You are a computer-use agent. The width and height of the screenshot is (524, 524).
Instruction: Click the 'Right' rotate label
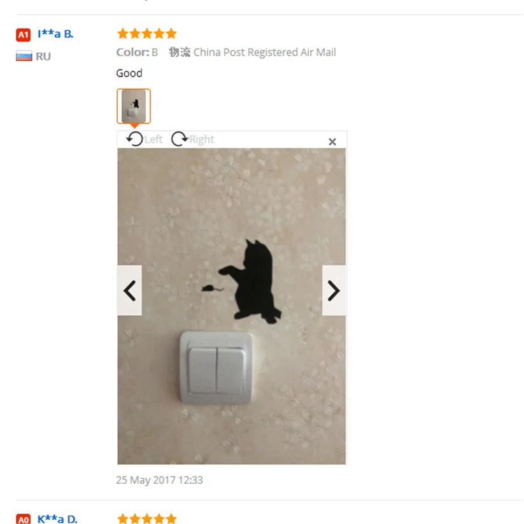pos(201,139)
